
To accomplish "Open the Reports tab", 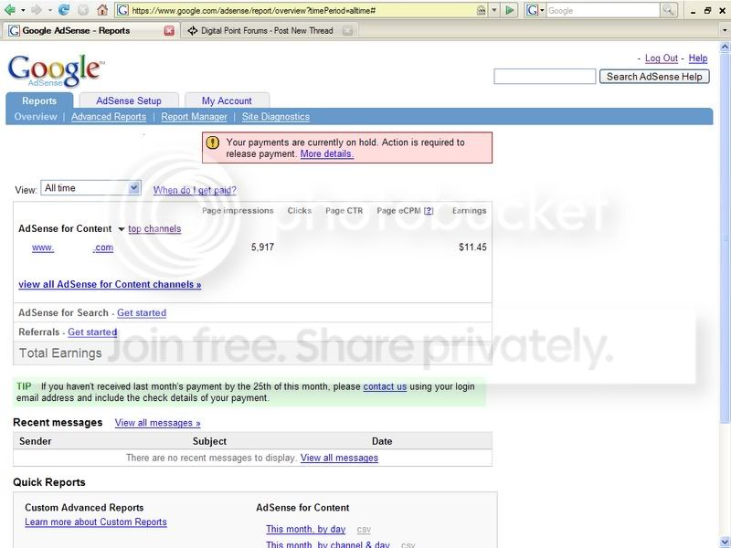I will (x=39, y=100).
